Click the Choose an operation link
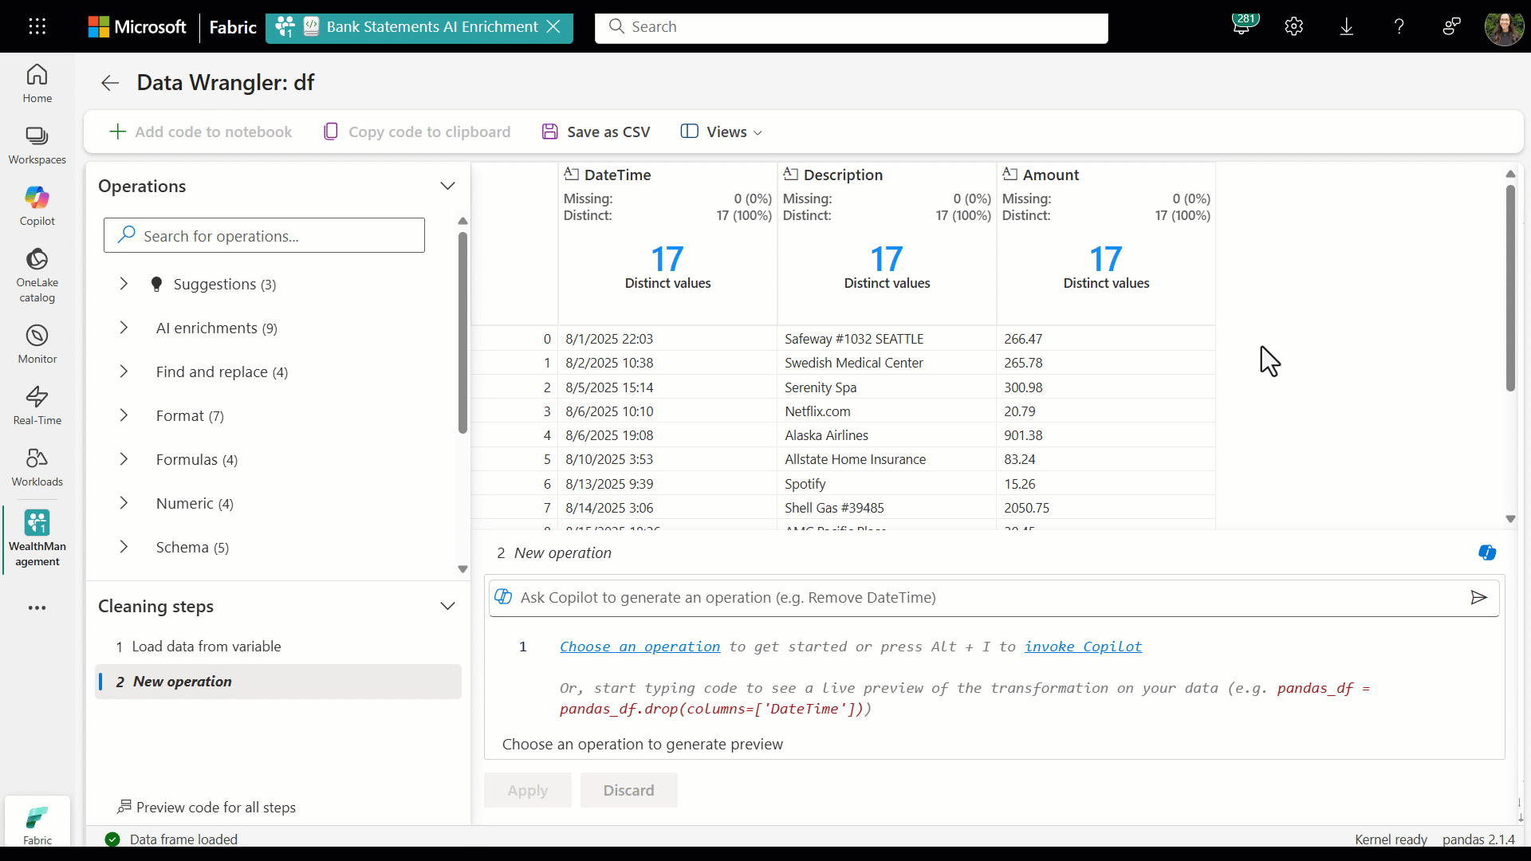 [x=640, y=647]
